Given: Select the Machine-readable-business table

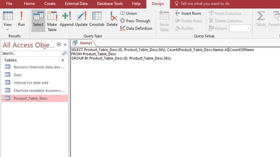Looking at the screenshot, I should (35, 91).
